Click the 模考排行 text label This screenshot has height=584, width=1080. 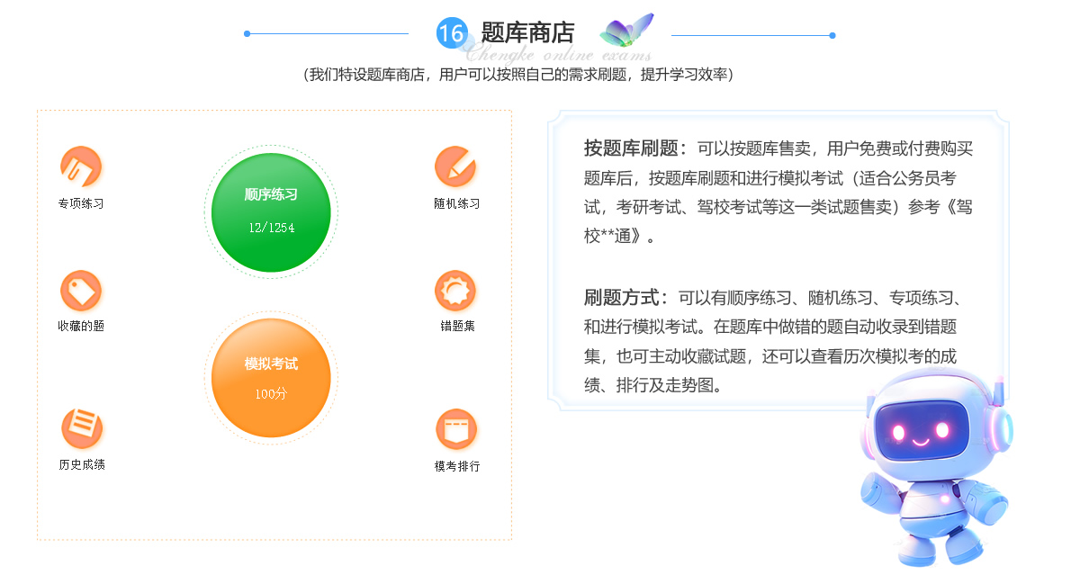456,466
